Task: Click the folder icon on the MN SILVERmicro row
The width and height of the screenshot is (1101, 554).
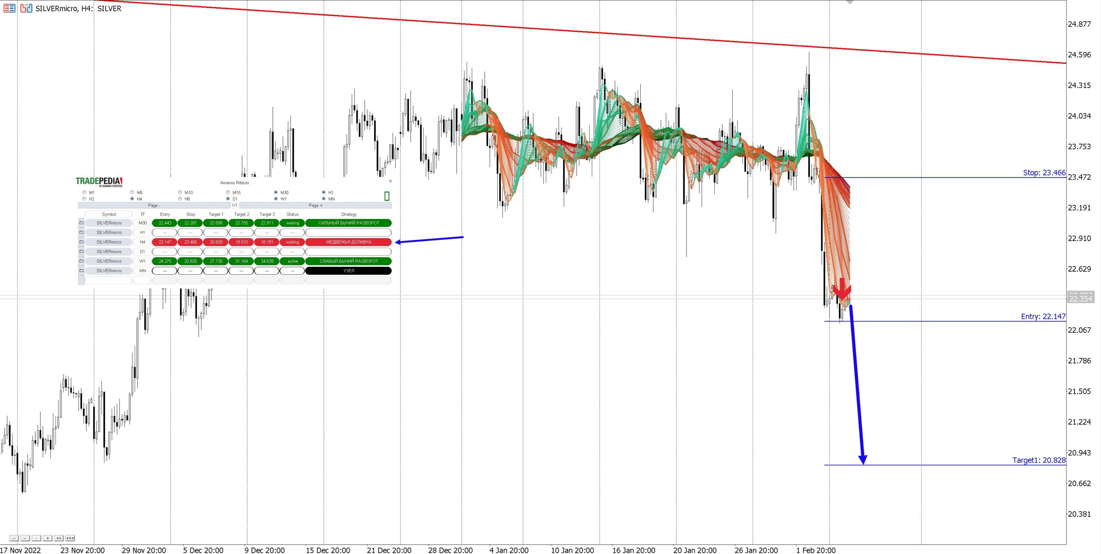Action: tap(81, 271)
